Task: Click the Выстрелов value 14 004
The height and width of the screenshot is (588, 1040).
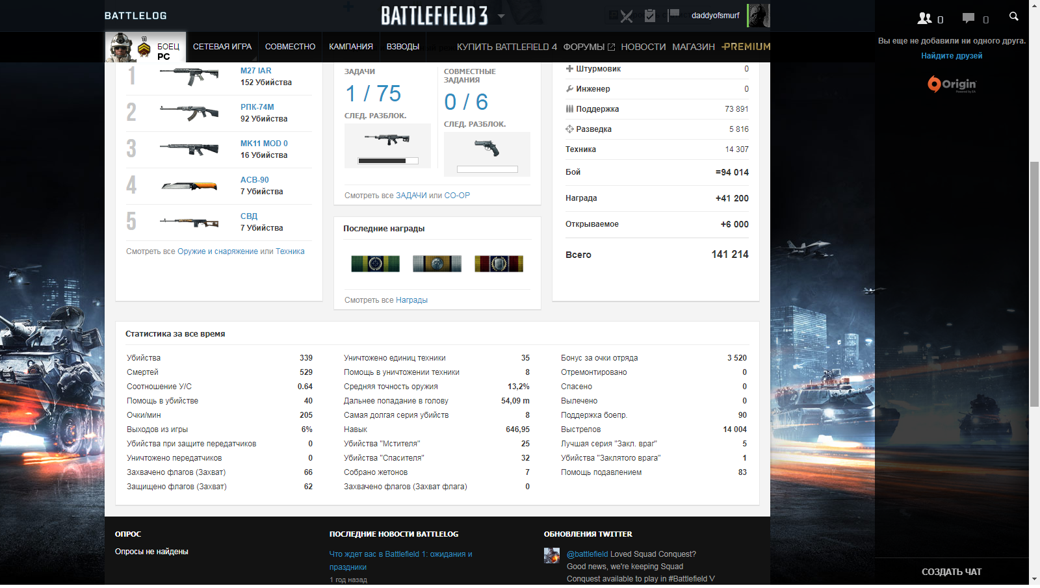Action: [735, 429]
